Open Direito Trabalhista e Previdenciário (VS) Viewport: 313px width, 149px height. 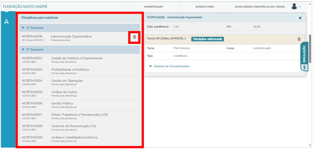click(x=79, y=115)
